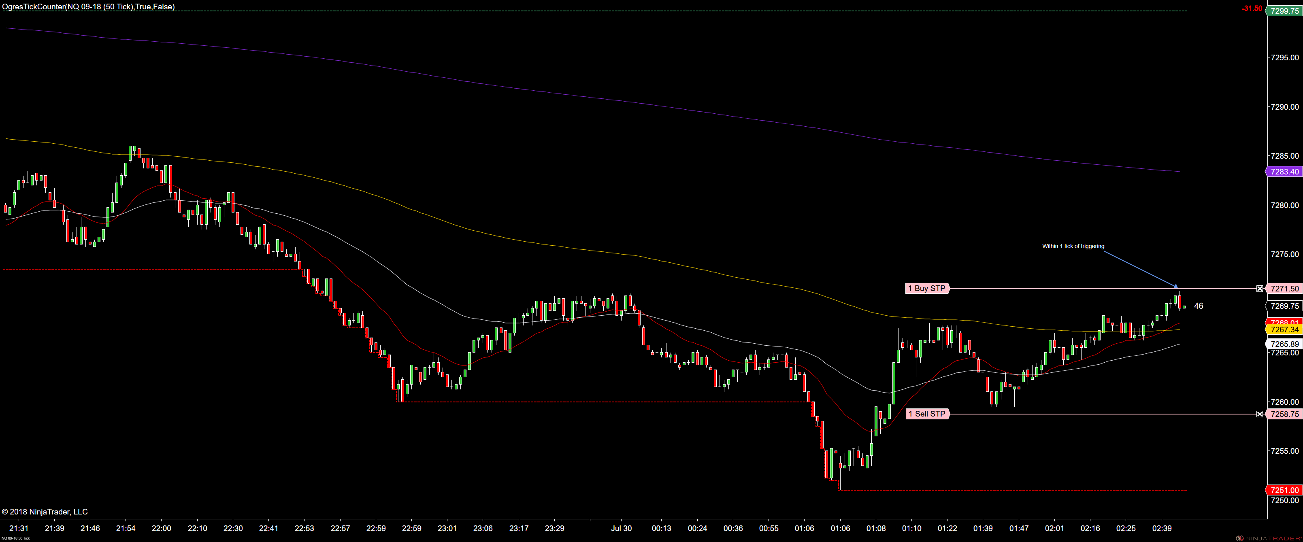Click the 7295.00 price axis label
This screenshot has width=1303, height=542.
(1285, 57)
